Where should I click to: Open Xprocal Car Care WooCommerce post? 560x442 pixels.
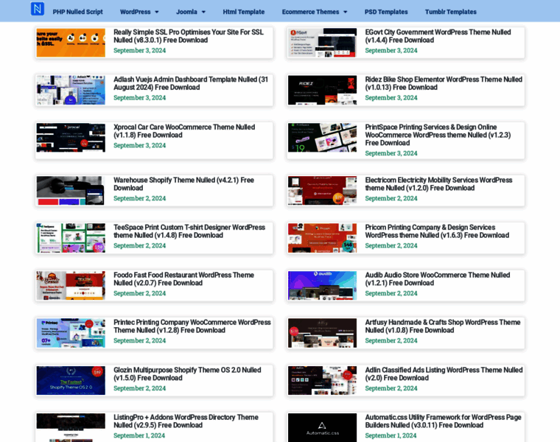[x=184, y=131]
